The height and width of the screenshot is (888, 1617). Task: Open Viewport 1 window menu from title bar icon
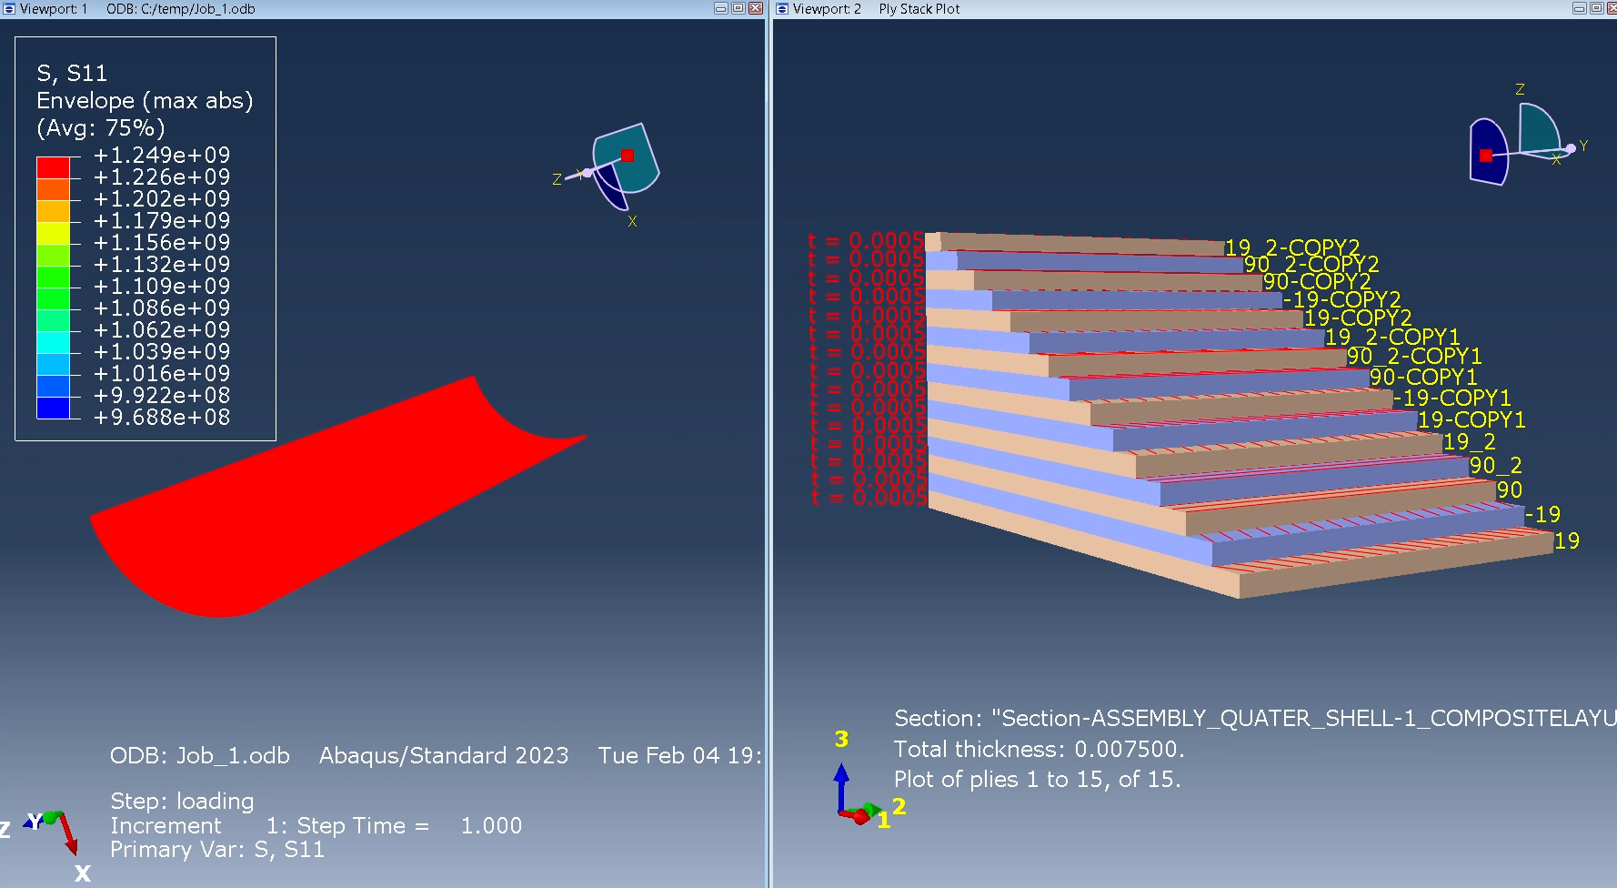coord(9,8)
